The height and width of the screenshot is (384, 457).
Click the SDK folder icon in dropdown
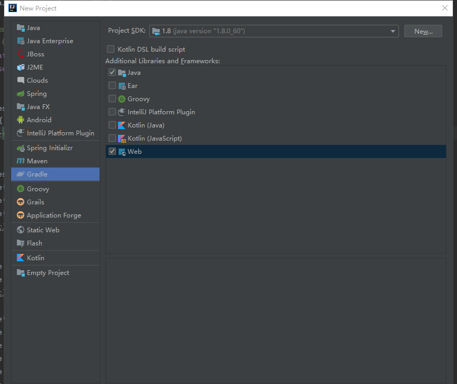(156, 32)
